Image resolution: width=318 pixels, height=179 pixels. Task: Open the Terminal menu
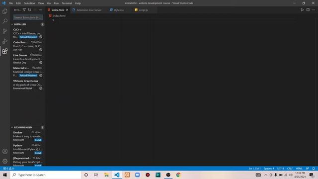click(x=67, y=3)
